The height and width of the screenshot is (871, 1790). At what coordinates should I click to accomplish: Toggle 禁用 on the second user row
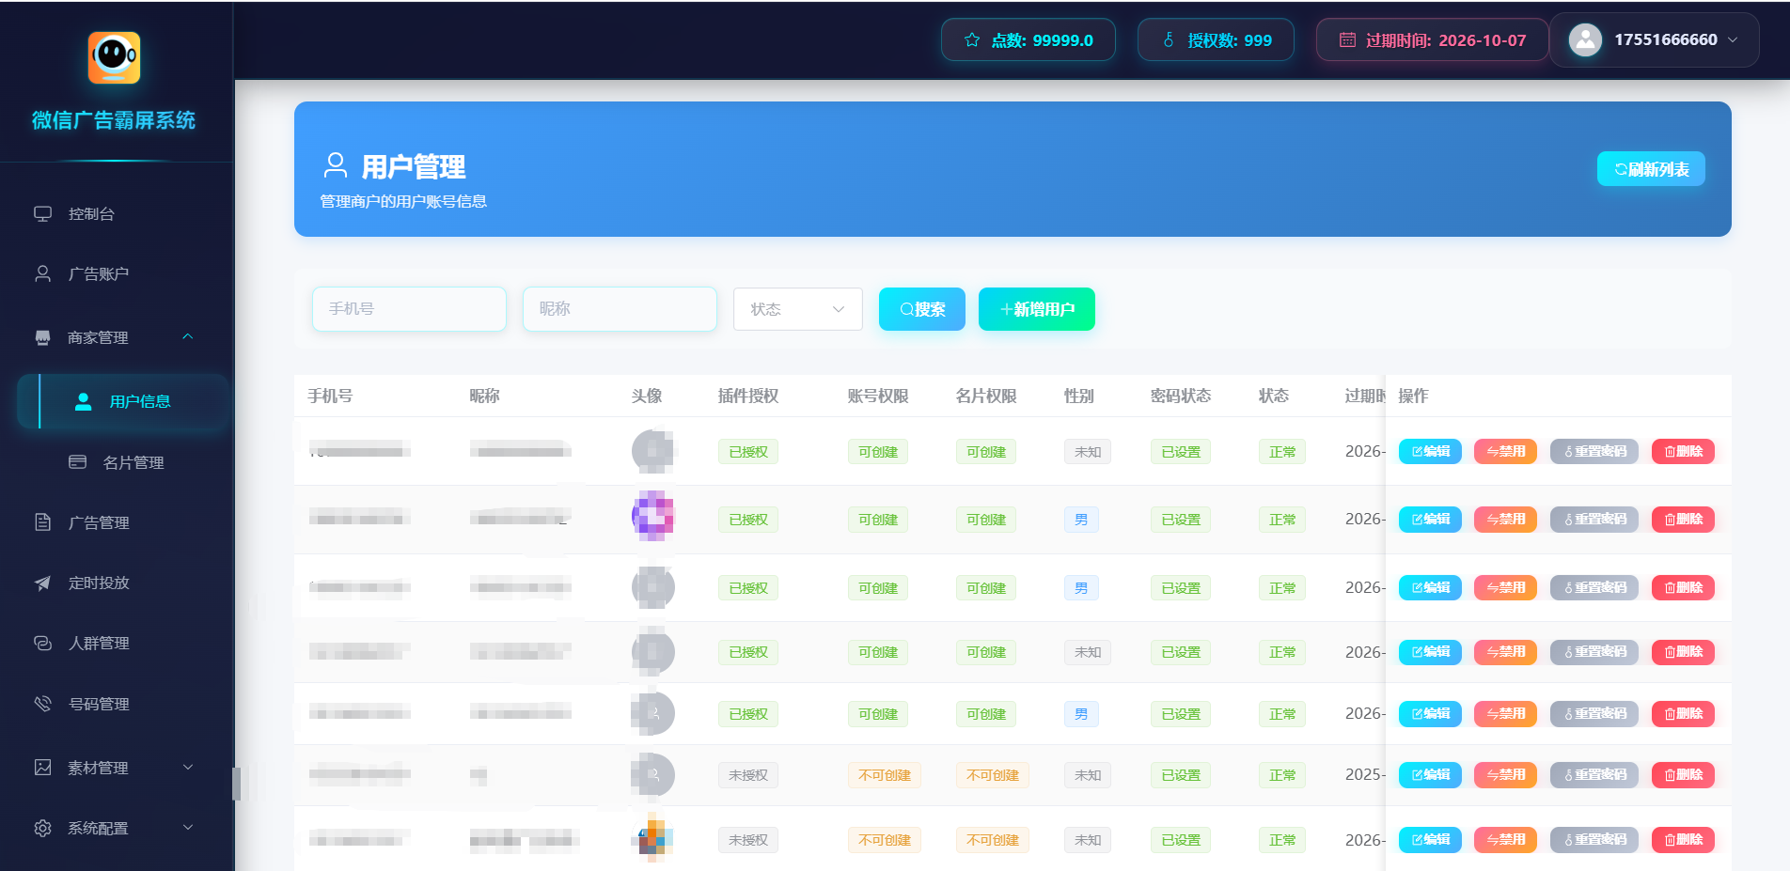point(1505,520)
